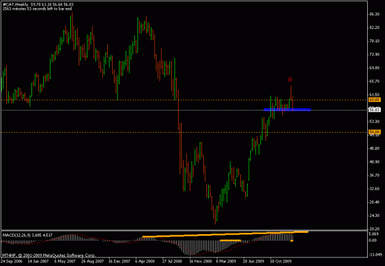Screen dimensions: 385x266
Task: Click the 18 Oct 2009 date label
Action: (x=281, y=261)
